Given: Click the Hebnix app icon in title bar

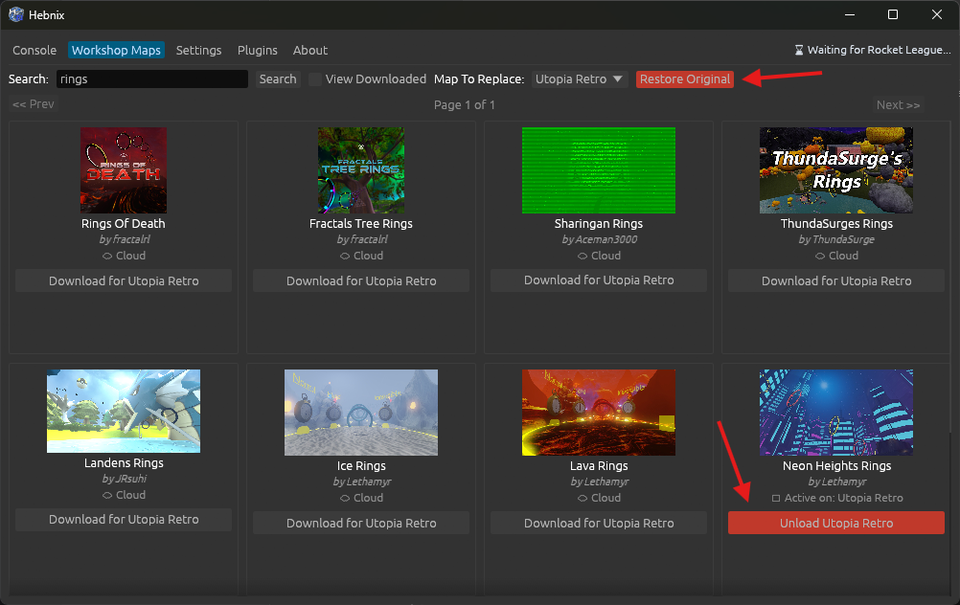Looking at the screenshot, I should [x=16, y=14].
